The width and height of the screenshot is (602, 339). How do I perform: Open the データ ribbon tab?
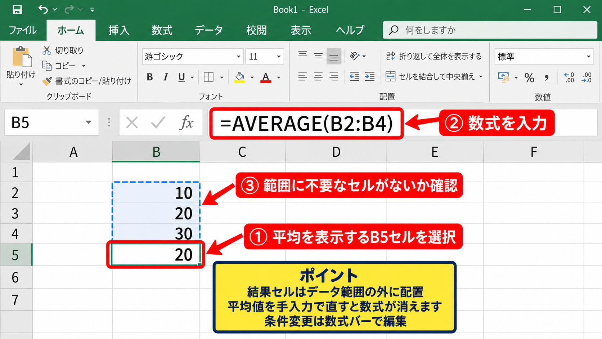(x=209, y=30)
